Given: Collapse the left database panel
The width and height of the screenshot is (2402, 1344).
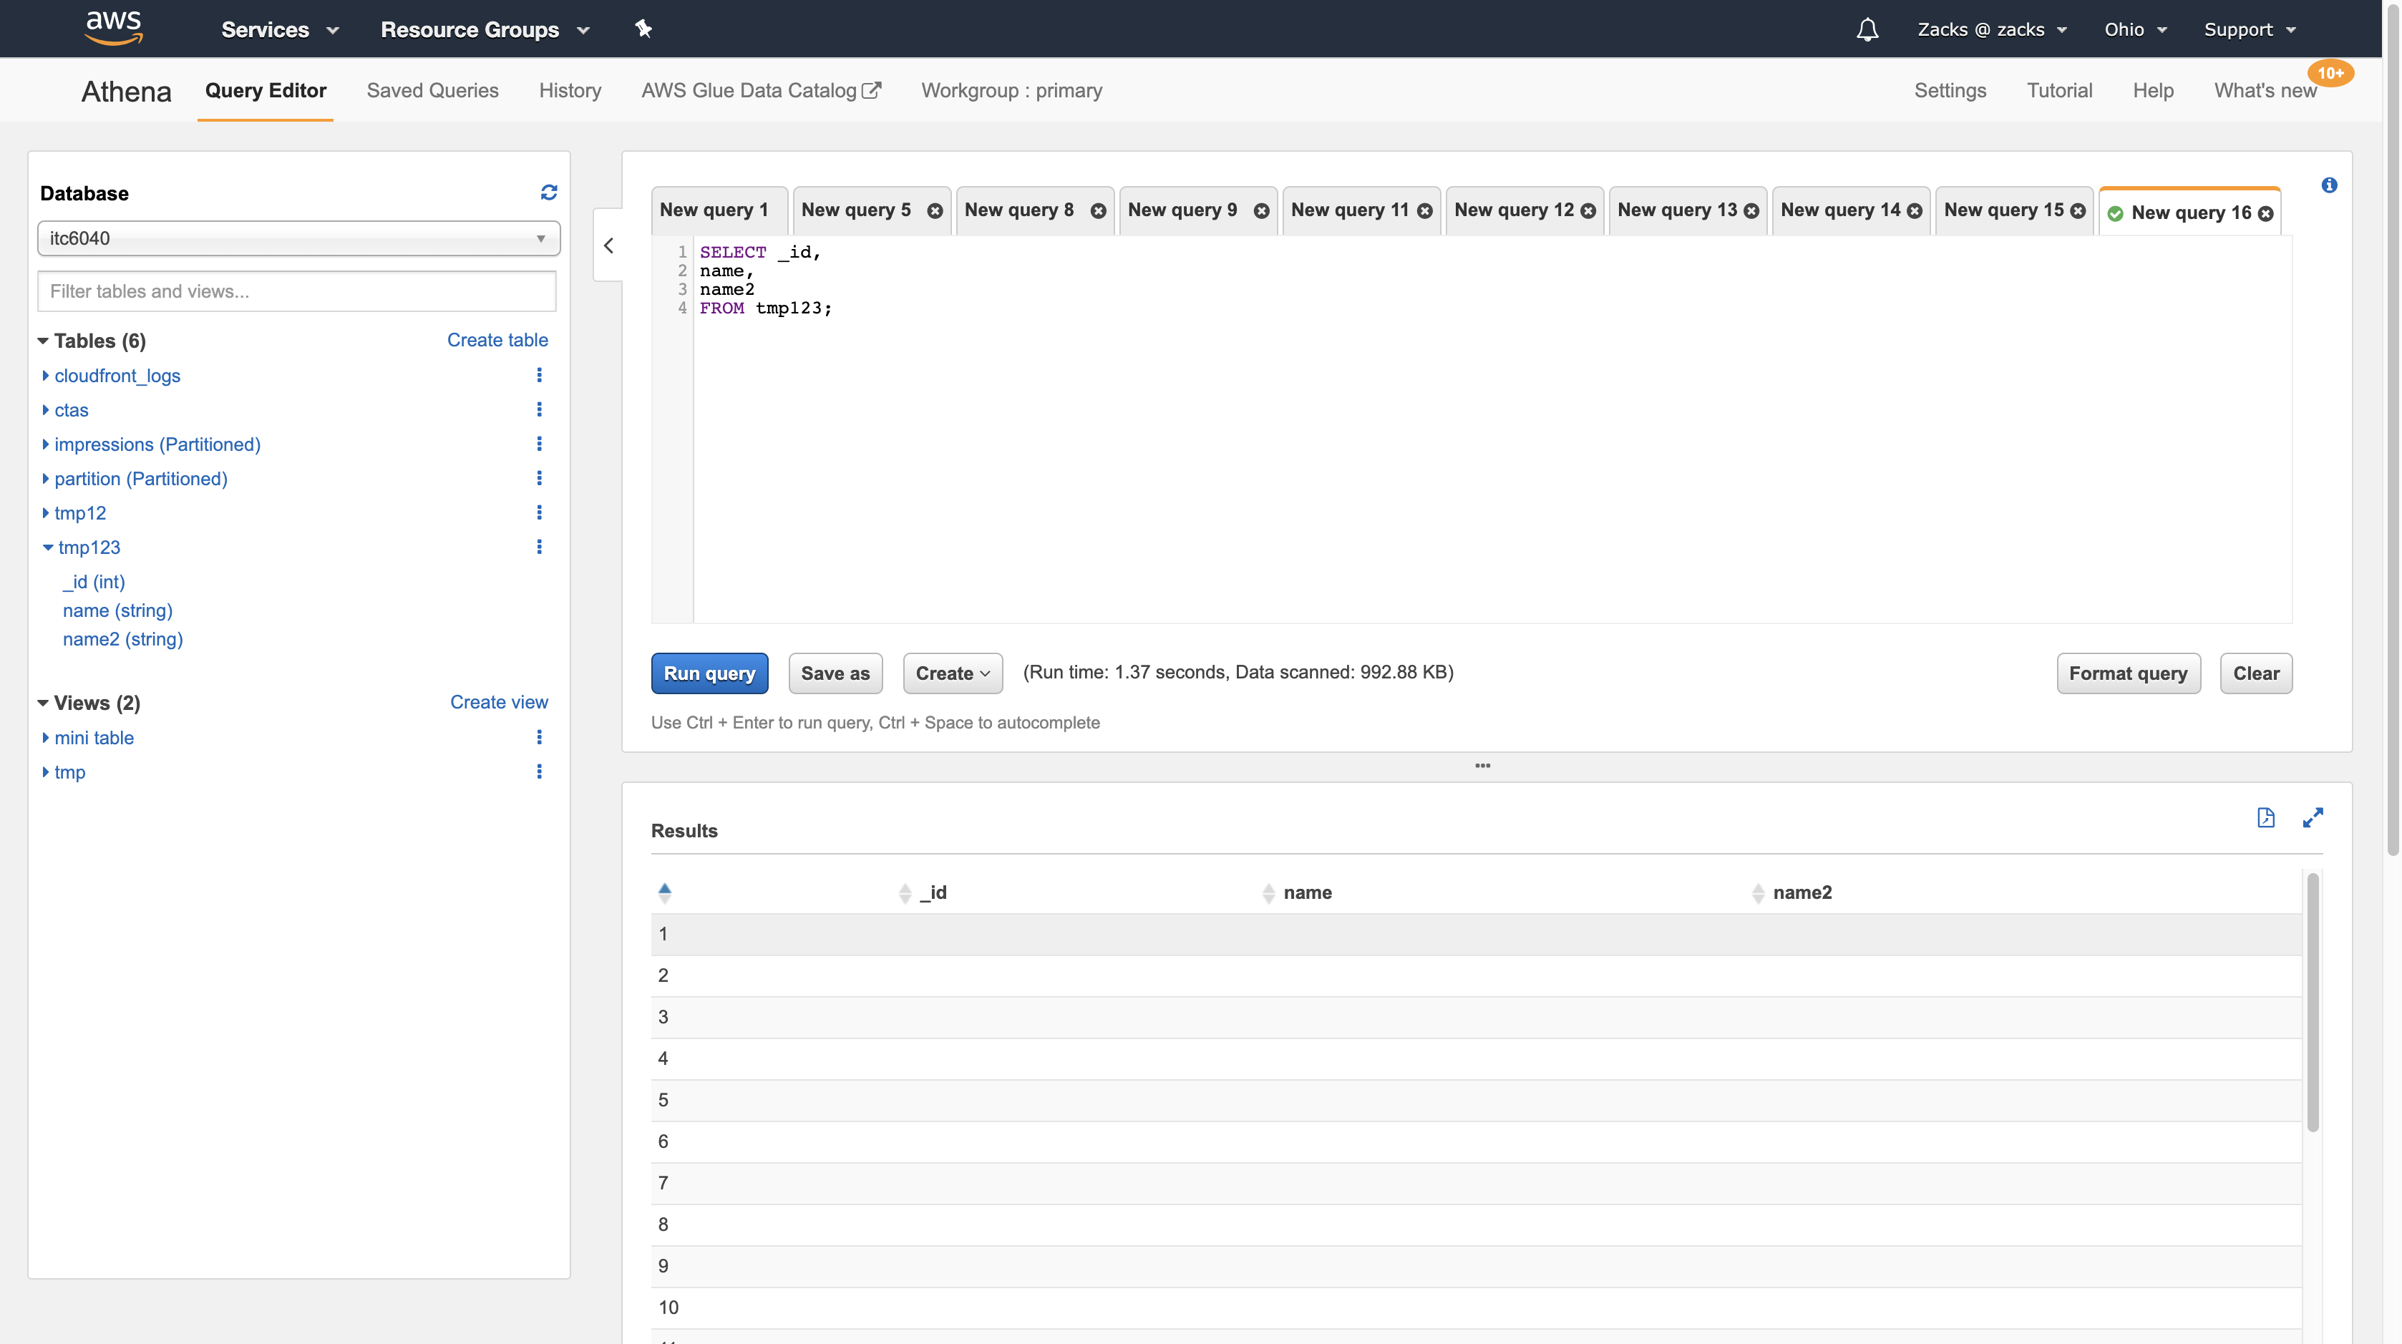Looking at the screenshot, I should (609, 245).
